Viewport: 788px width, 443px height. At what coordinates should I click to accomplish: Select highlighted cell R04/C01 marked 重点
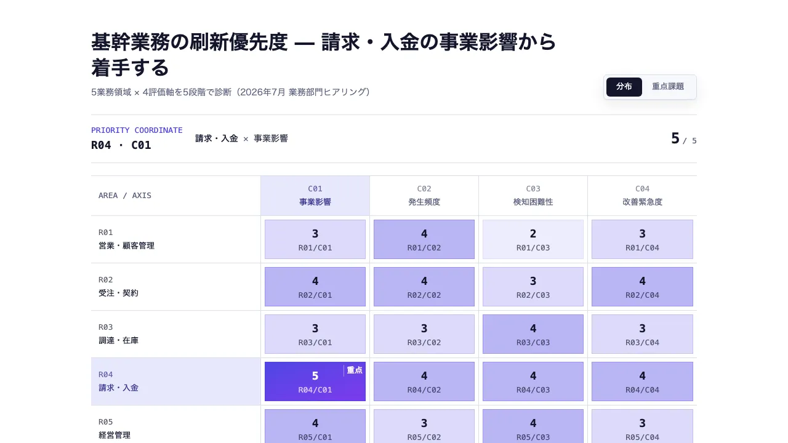pos(315,381)
